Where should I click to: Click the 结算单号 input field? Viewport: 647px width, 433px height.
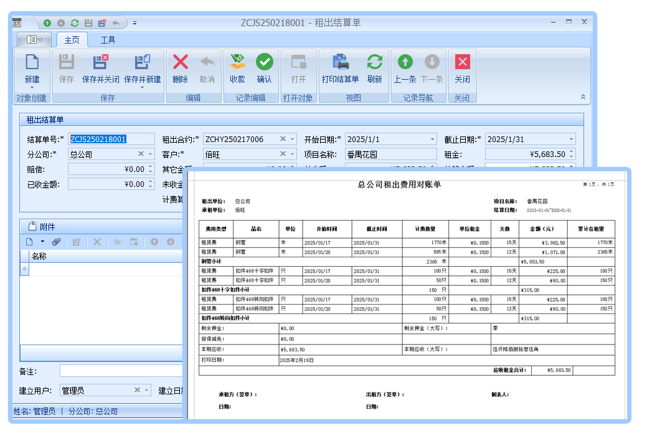pyautogui.click(x=111, y=140)
